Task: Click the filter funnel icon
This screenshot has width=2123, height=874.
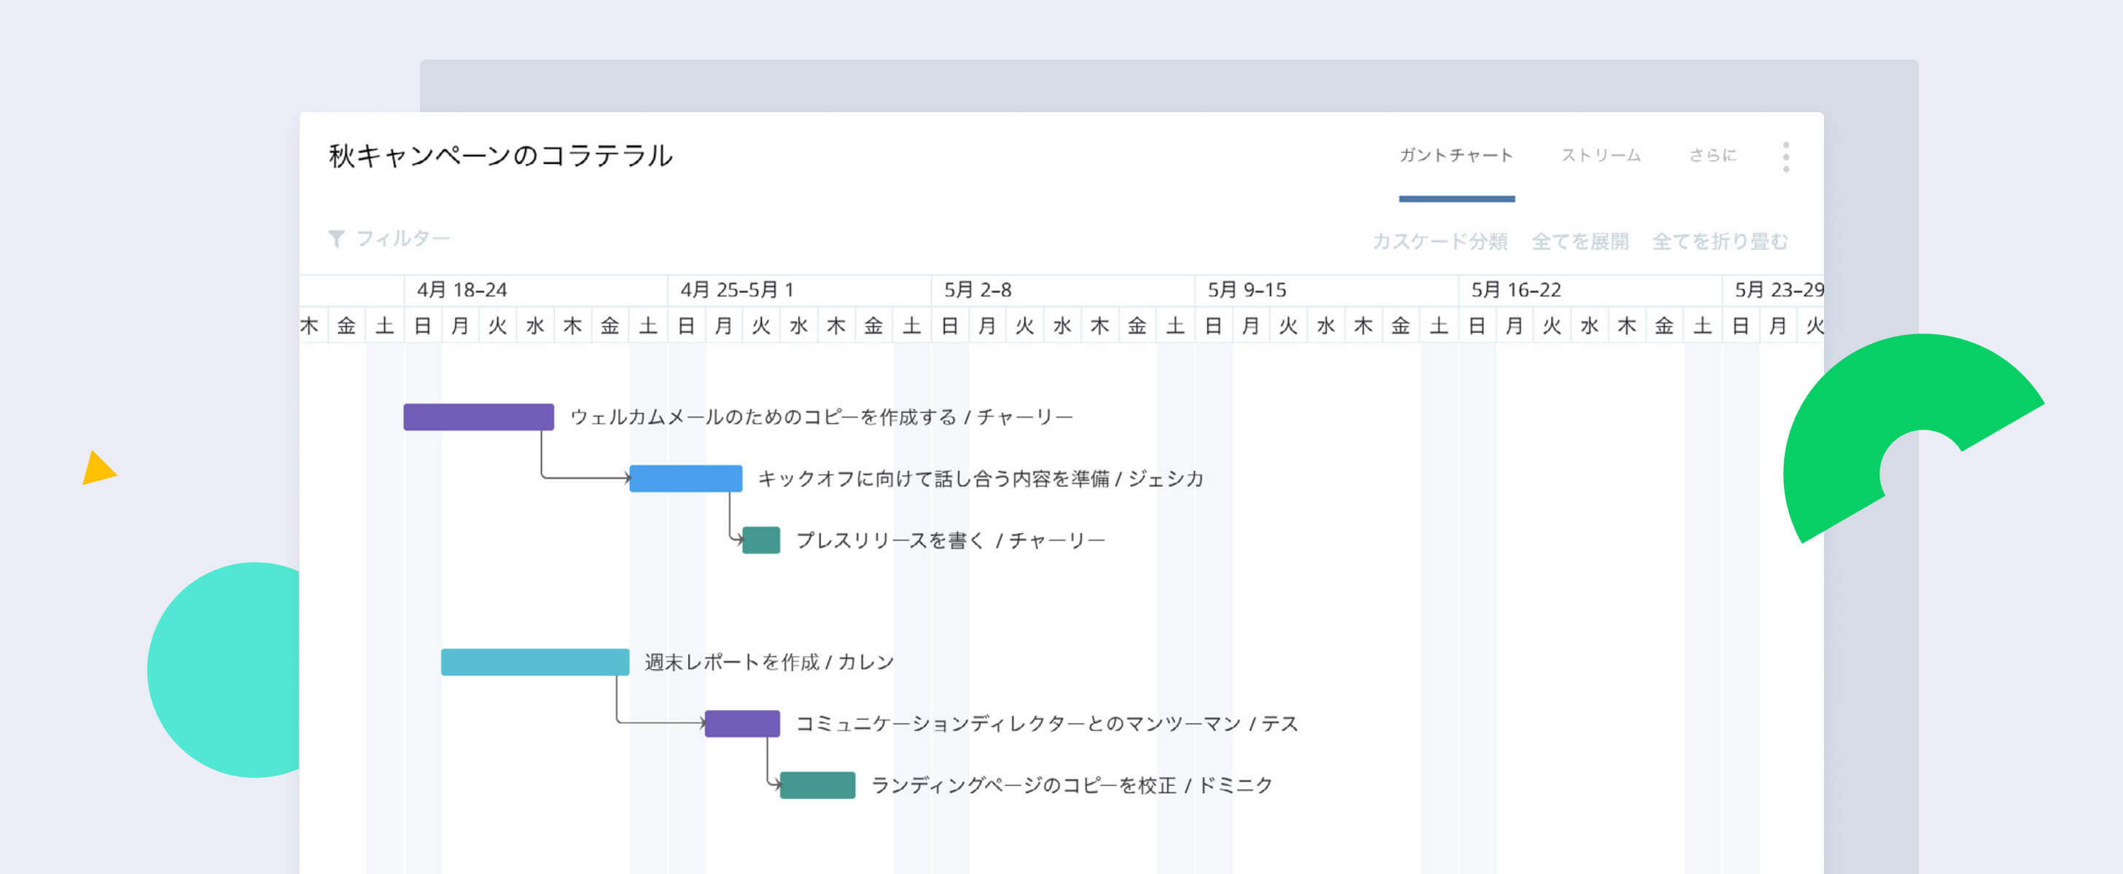Action: [x=336, y=239]
